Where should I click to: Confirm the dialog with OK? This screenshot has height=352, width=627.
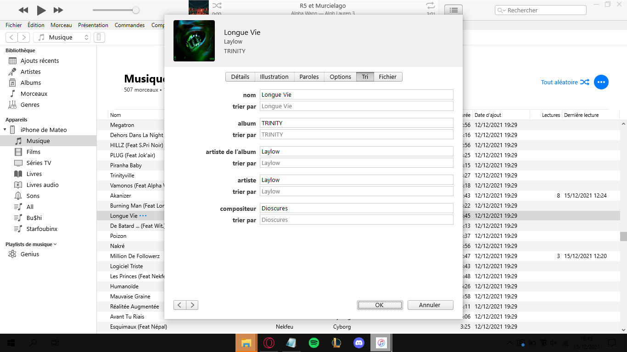[x=380, y=305]
